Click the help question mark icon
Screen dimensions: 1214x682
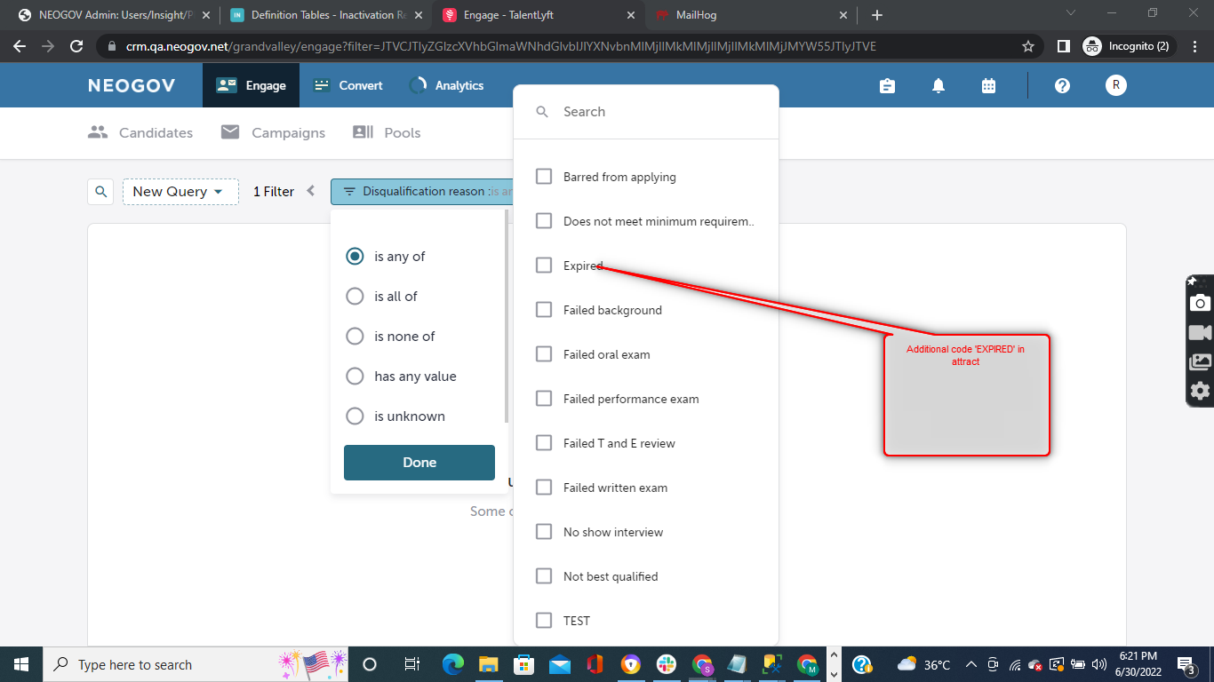1062,85
